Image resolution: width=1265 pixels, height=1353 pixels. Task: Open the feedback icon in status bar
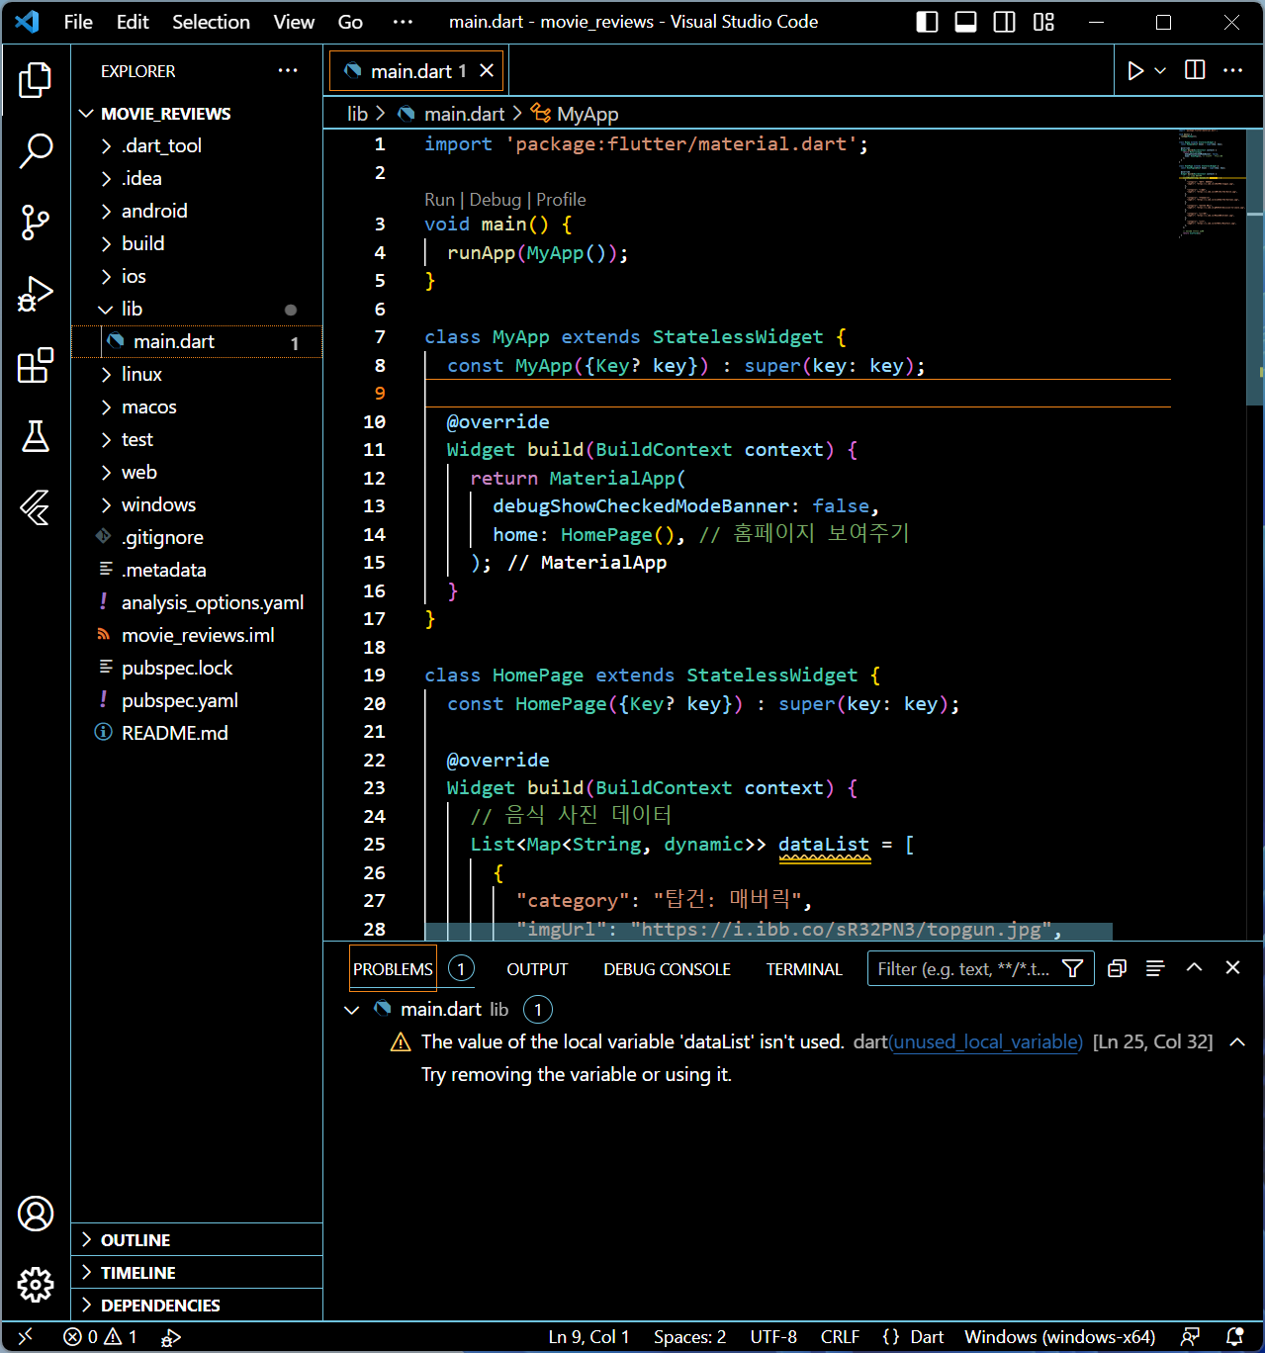click(1191, 1337)
